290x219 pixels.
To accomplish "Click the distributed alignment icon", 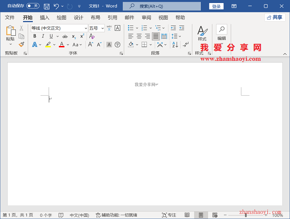I will pos(164,36).
